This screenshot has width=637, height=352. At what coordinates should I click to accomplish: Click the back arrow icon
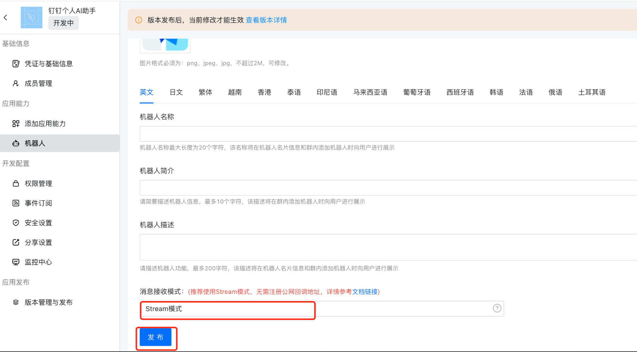tap(5, 17)
